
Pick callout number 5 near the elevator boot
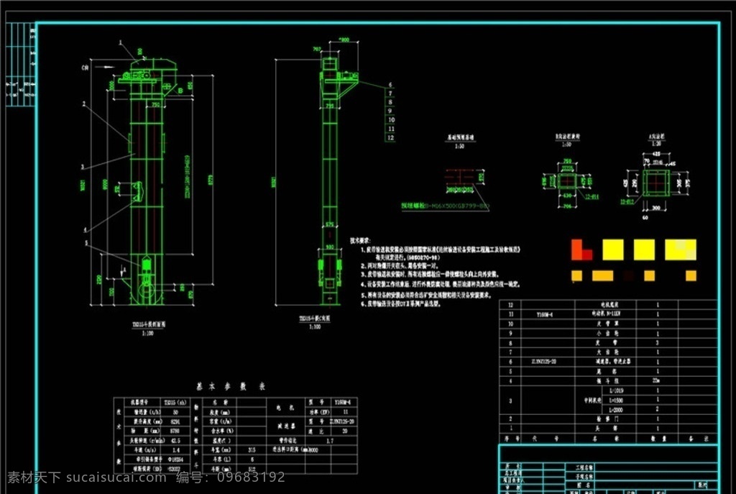coord(86,243)
